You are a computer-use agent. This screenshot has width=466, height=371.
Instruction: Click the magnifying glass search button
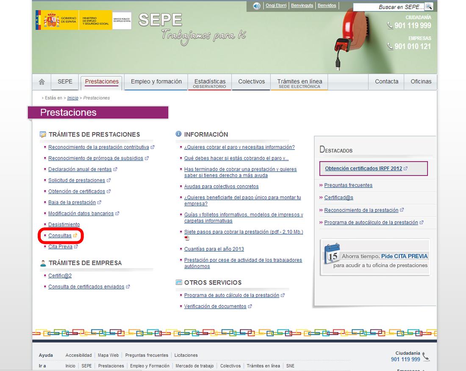[x=429, y=7]
